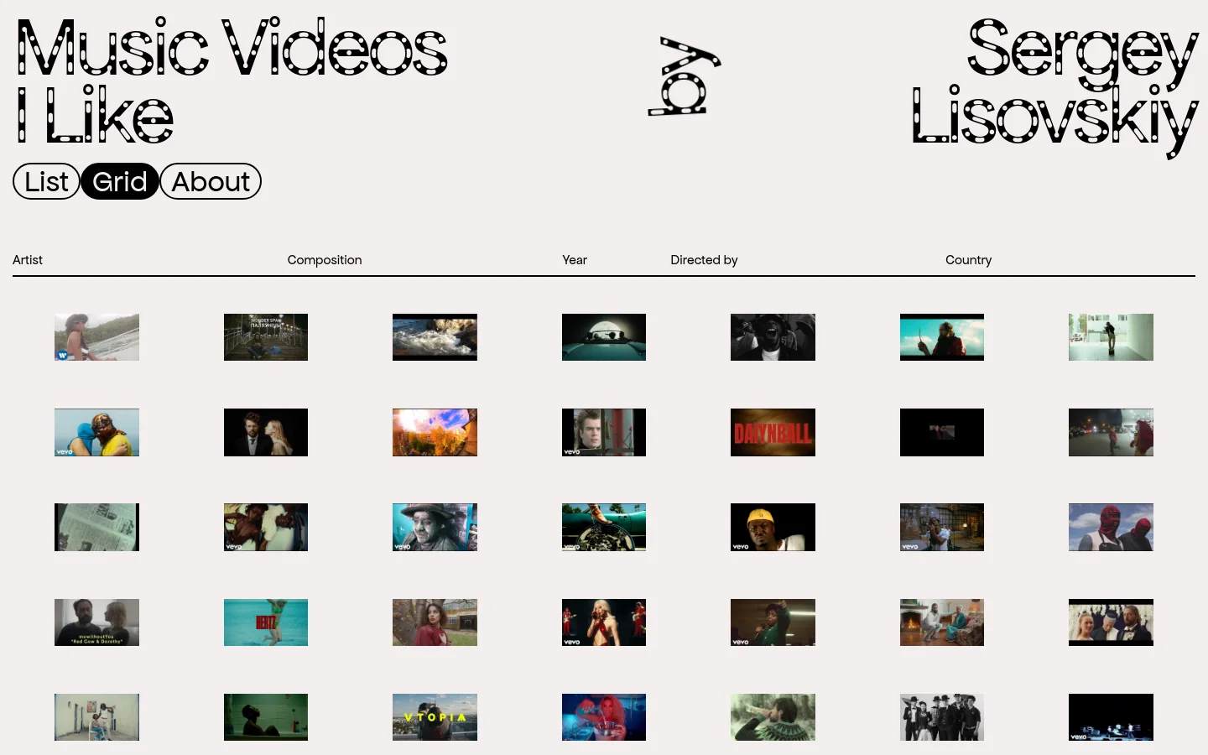Click the Year column header
This screenshot has width=1208, height=755.
coord(575,260)
